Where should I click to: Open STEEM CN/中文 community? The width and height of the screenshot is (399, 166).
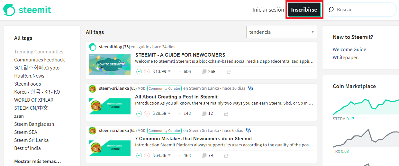(x=31, y=108)
